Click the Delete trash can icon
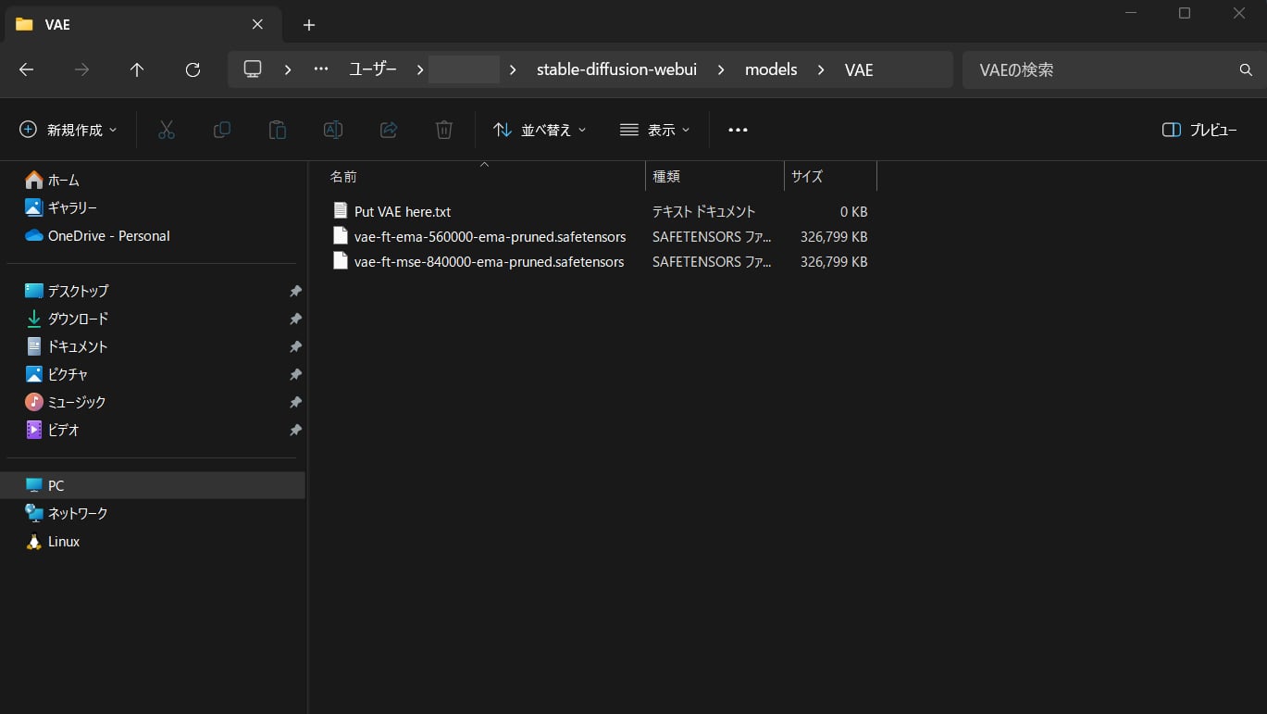 click(x=444, y=130)
